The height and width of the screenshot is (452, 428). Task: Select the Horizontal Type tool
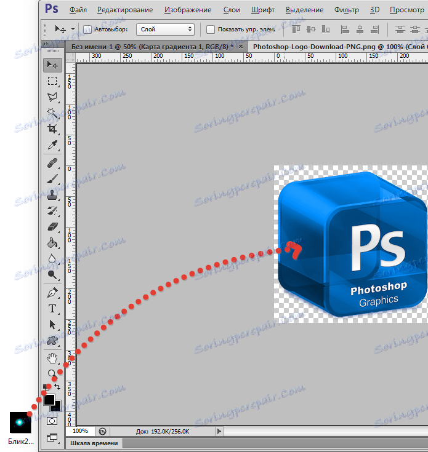[x=52, y=309]
